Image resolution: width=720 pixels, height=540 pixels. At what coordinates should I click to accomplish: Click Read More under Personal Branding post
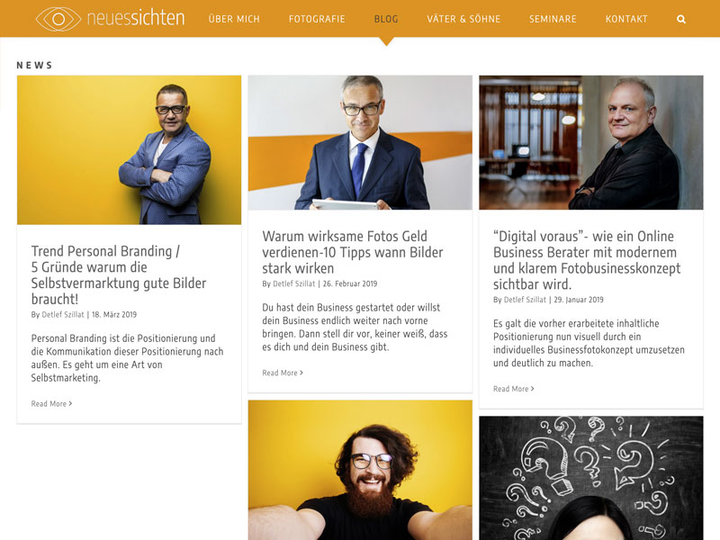click(51, 403)
